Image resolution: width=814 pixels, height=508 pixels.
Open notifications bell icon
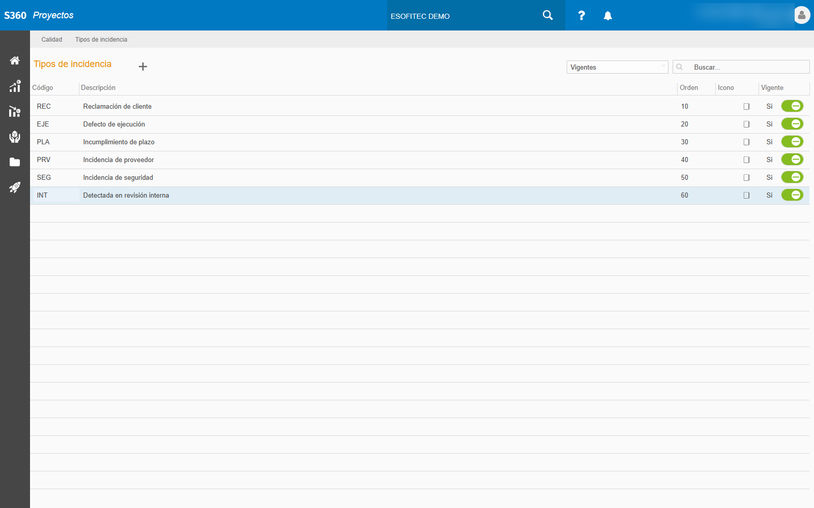click(607, 16)
